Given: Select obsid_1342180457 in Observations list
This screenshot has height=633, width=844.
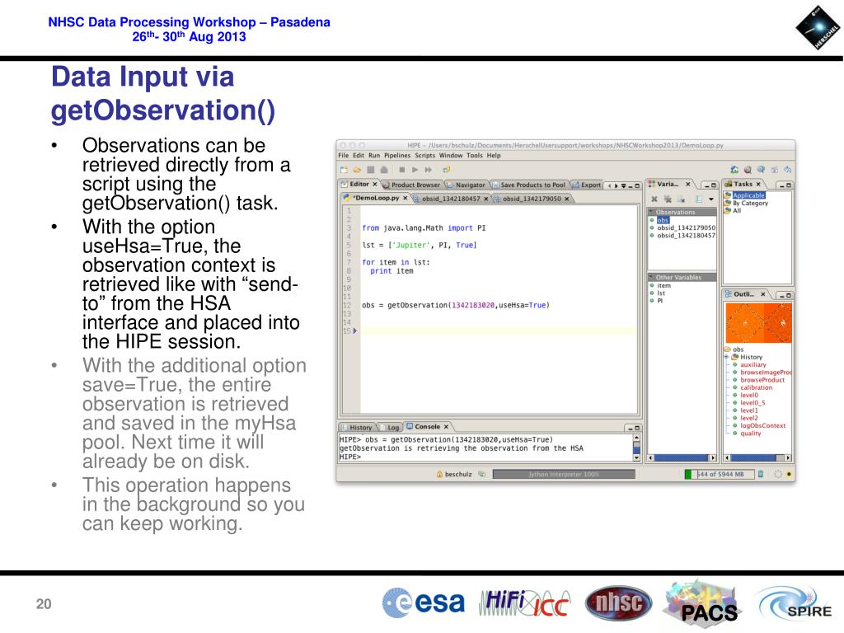Looking at the screenshot, I should pyautogui.click(x=687, y=235).
